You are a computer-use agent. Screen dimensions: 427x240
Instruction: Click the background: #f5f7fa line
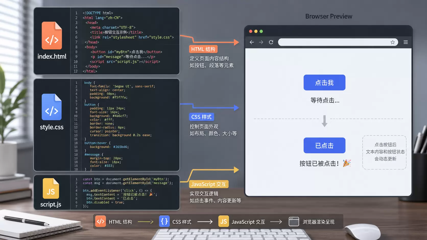tap(109, 97)
